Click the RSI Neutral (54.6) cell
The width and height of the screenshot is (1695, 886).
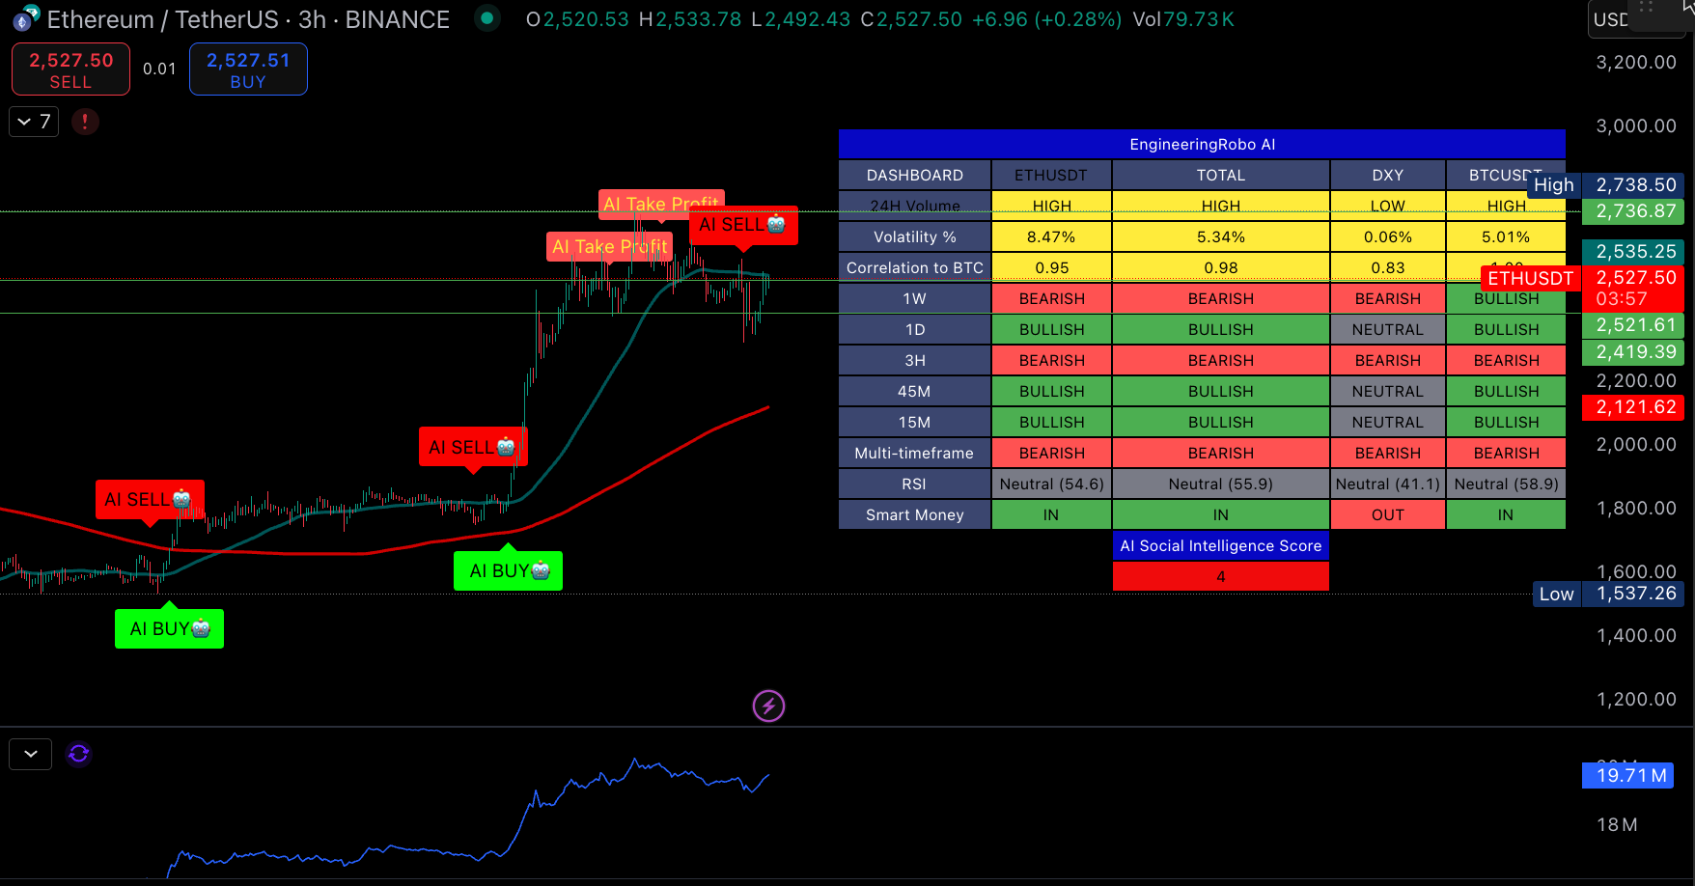point(1051,484)
